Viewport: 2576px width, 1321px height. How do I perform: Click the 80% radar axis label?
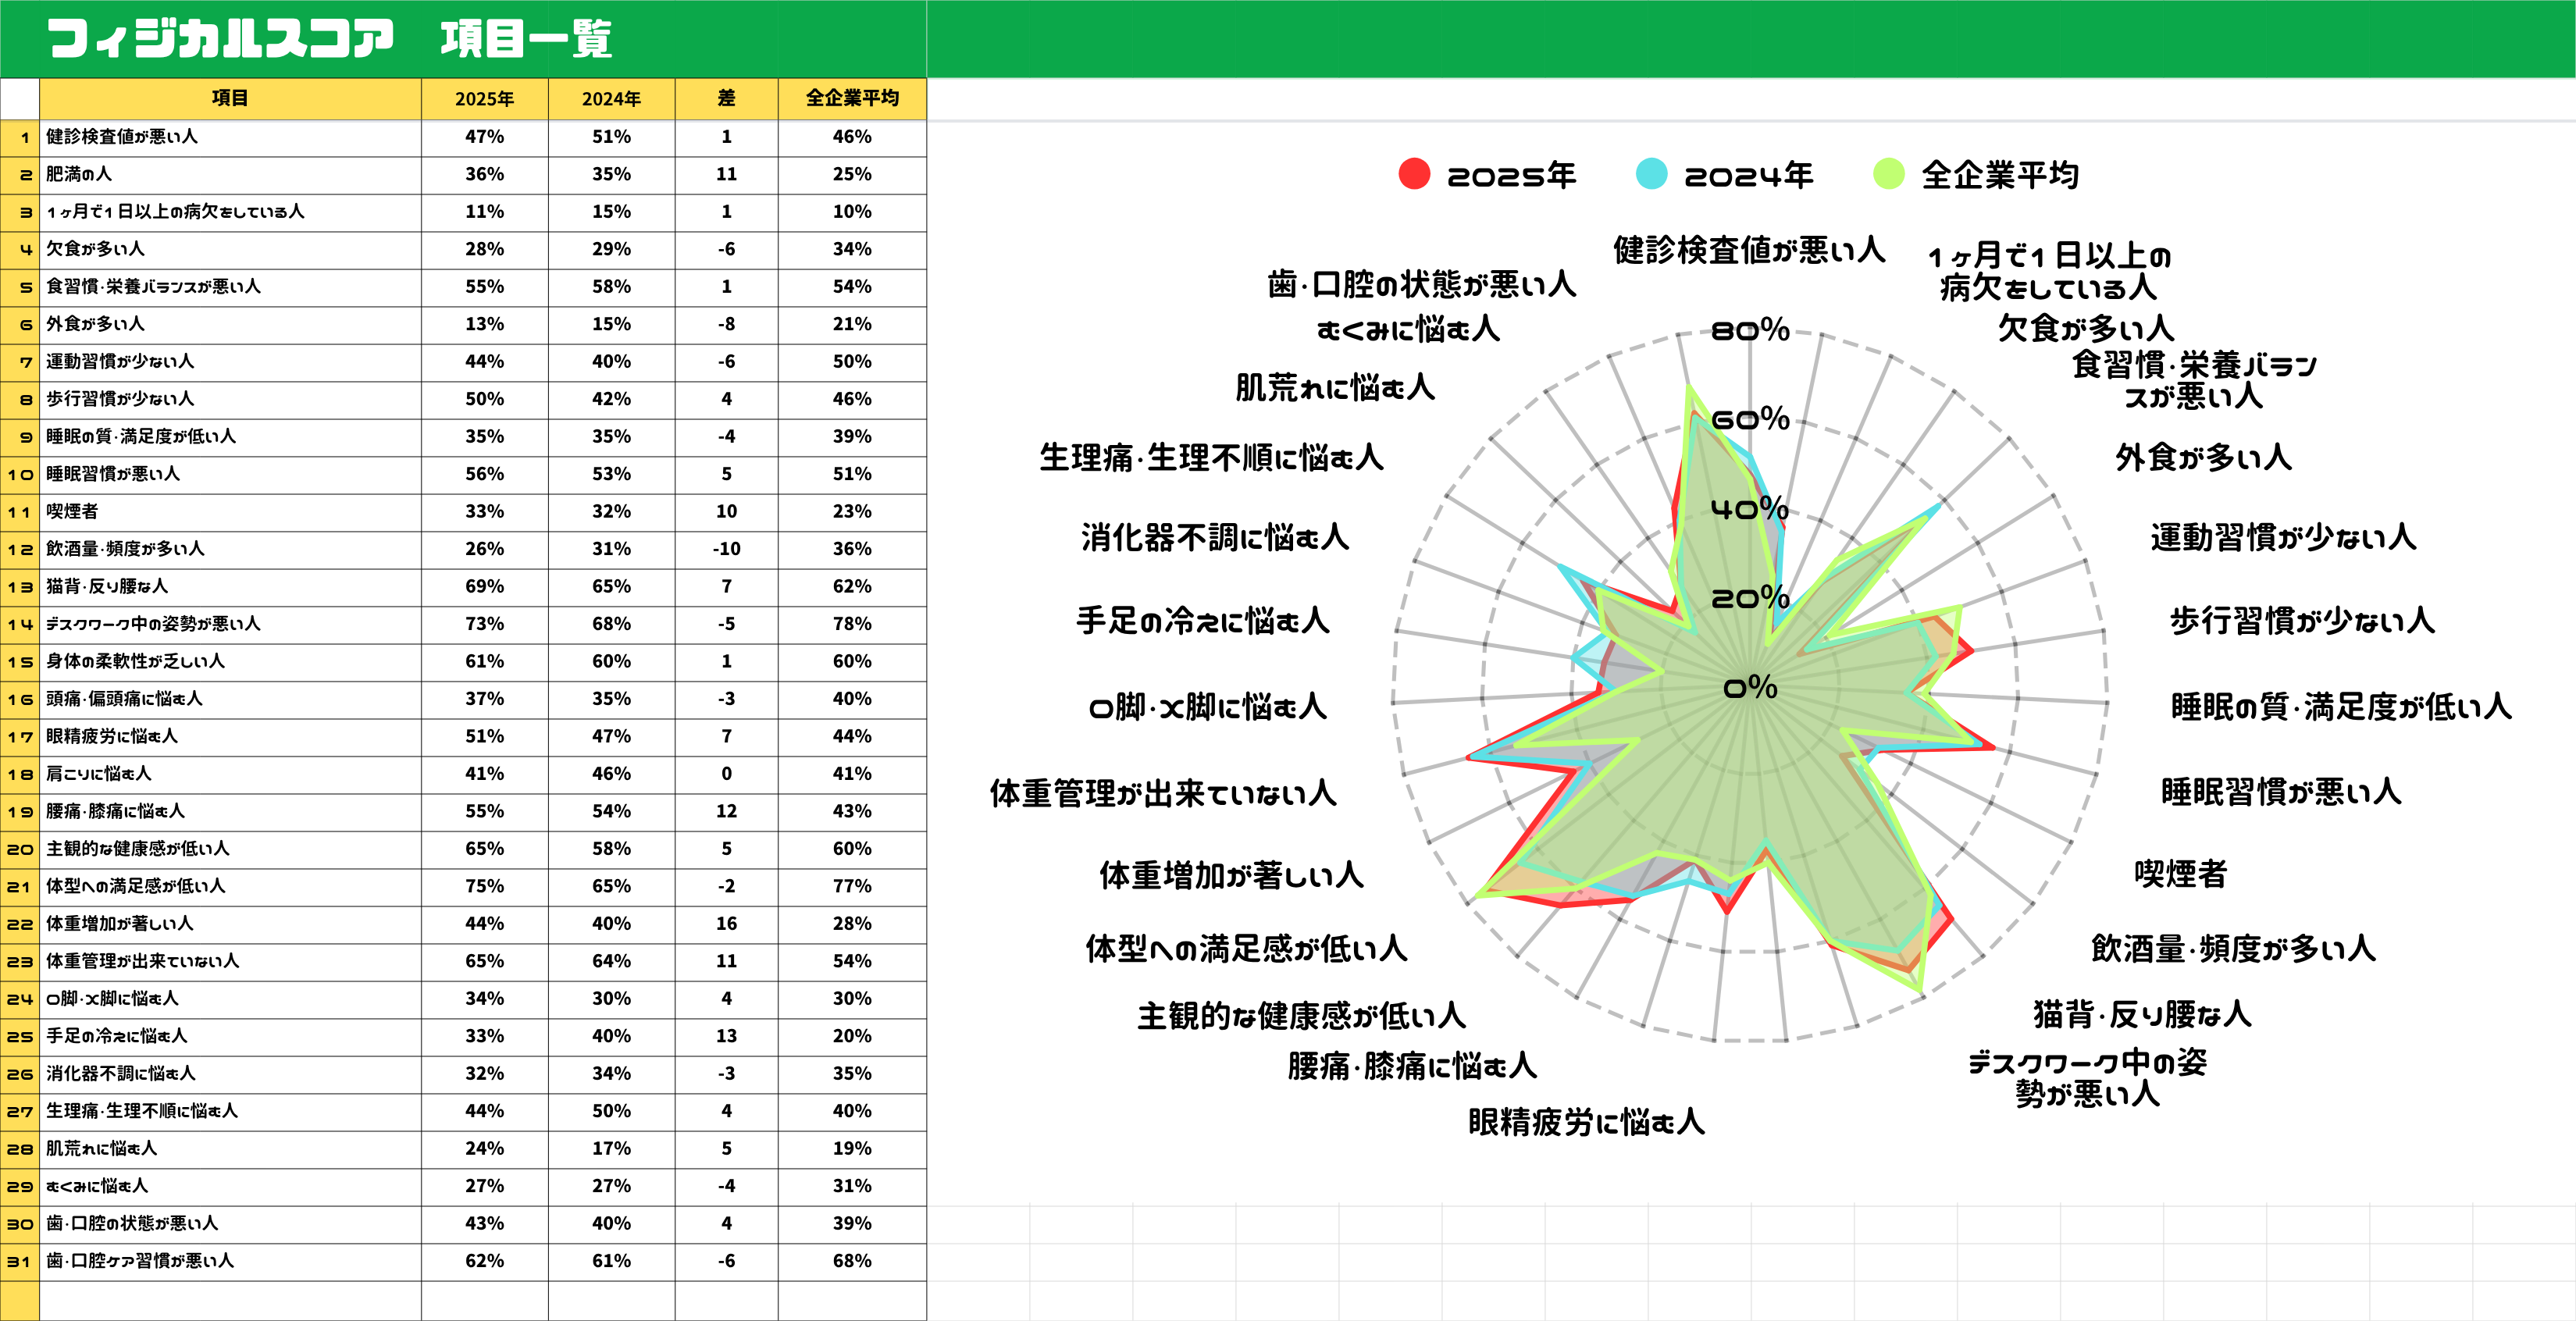1750,330
